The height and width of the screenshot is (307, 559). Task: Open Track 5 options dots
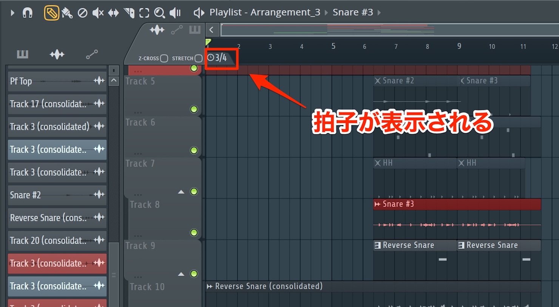point(137,112)
